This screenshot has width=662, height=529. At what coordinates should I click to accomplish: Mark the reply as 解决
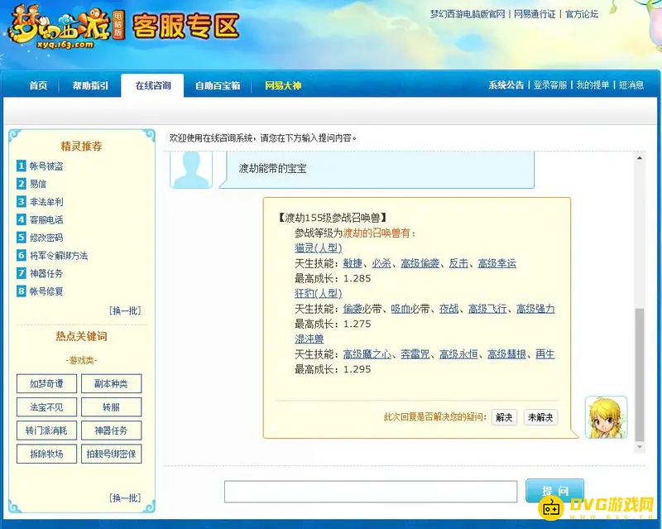[504, 417]
